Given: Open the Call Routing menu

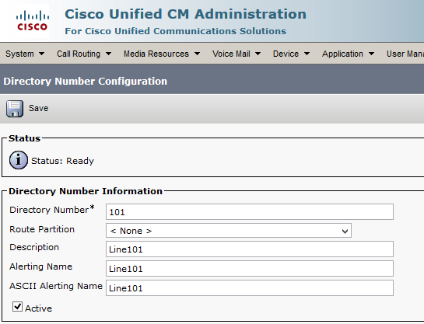Looking at the screenshot, I should (84, 54).
